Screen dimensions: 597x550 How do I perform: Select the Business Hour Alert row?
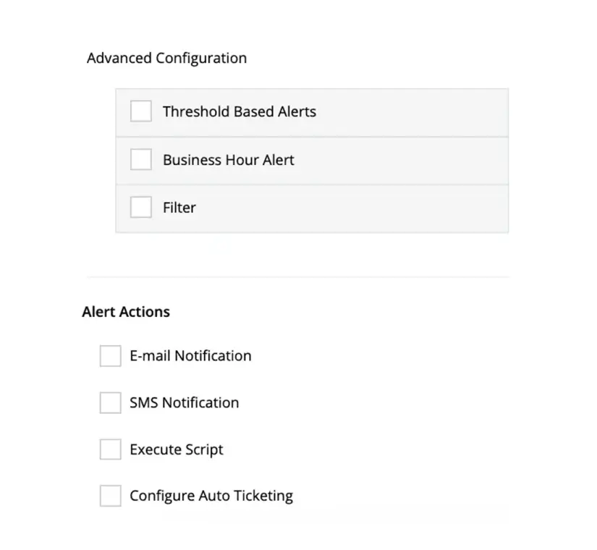coord(311,161)
